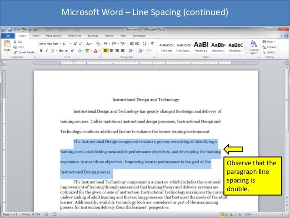This screenshot has width=290, height=218.
Task: Toggle Print Layout view in status bar
Action: point(222,214)
